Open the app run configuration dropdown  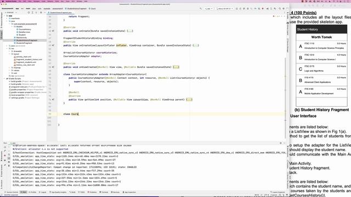click(x=208, y=9)
